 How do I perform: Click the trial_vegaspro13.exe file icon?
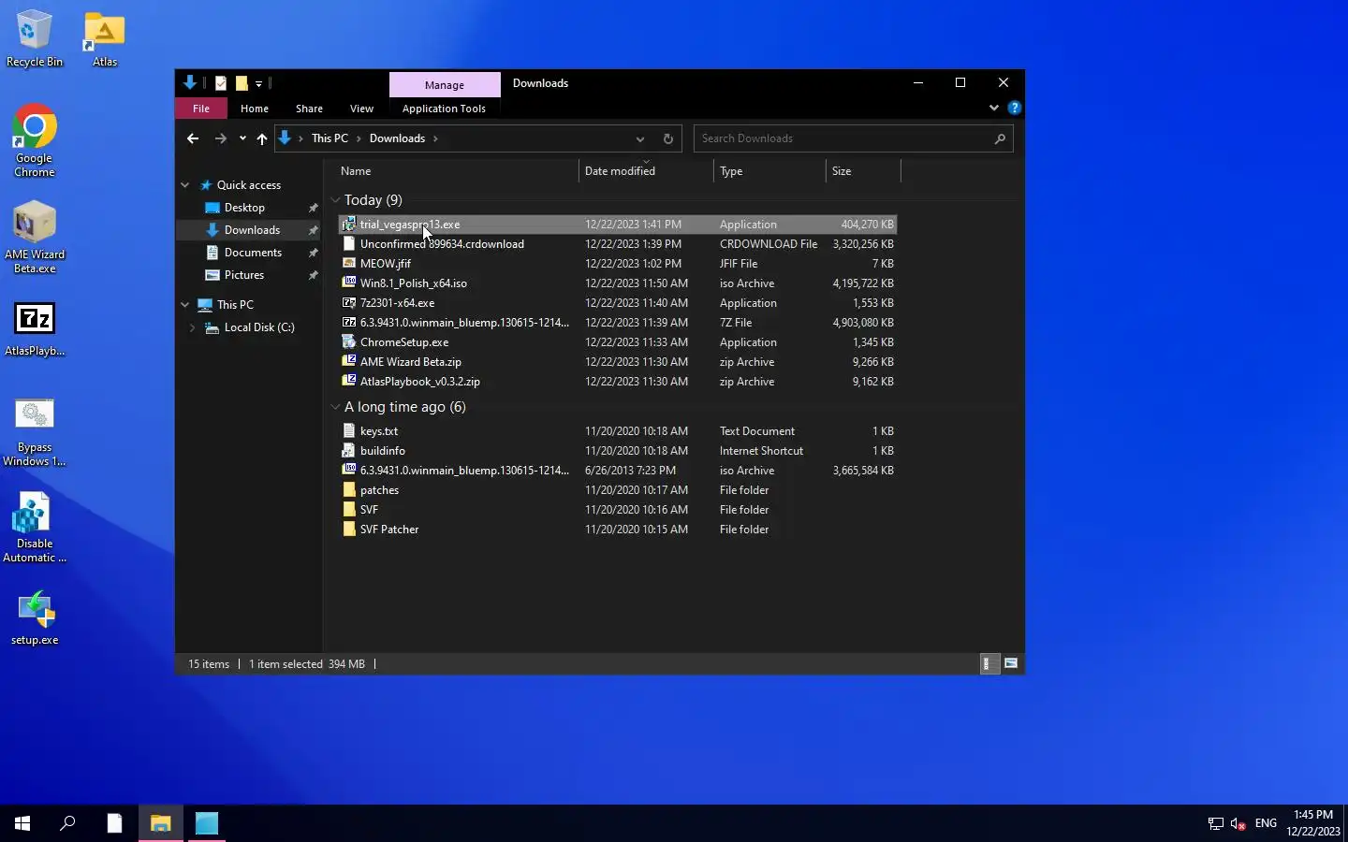coord(349,225)
